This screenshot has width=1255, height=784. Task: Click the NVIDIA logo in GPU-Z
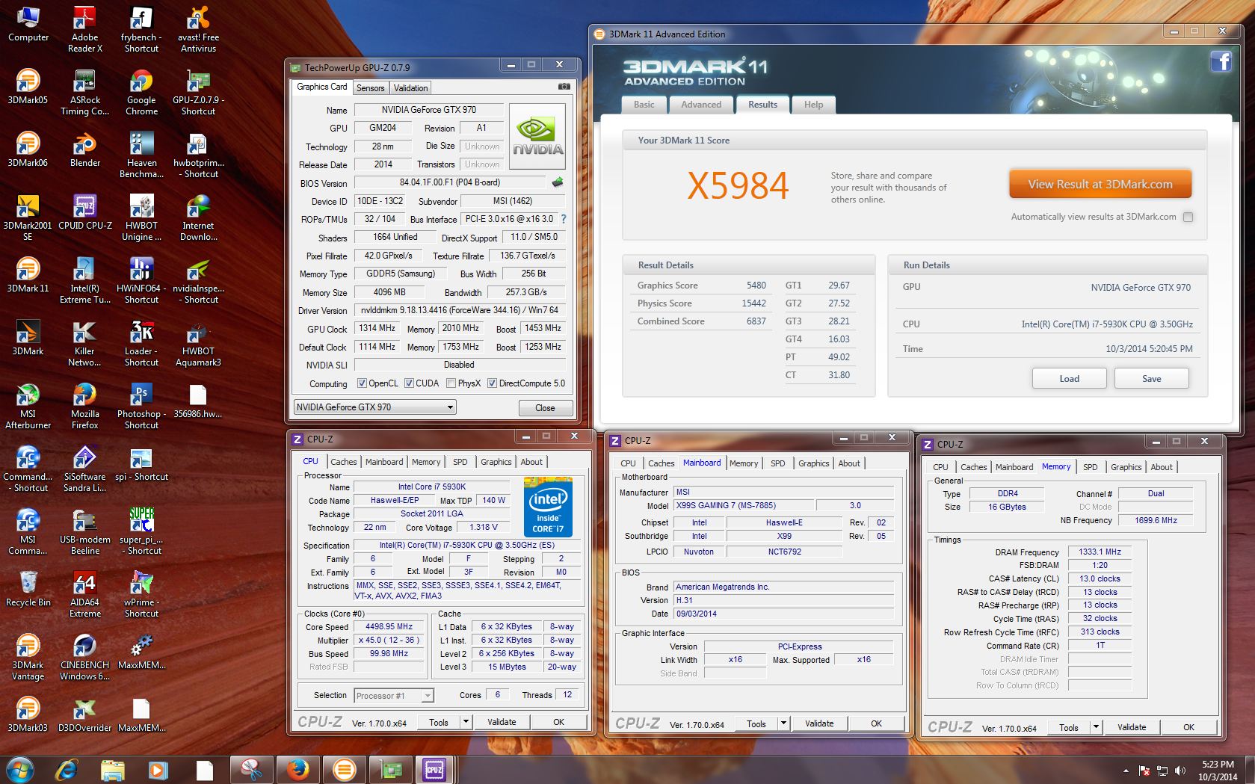coord(537,136)
